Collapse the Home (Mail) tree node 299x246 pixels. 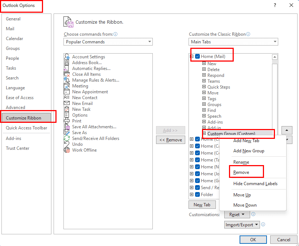click(x=192, y=56)
